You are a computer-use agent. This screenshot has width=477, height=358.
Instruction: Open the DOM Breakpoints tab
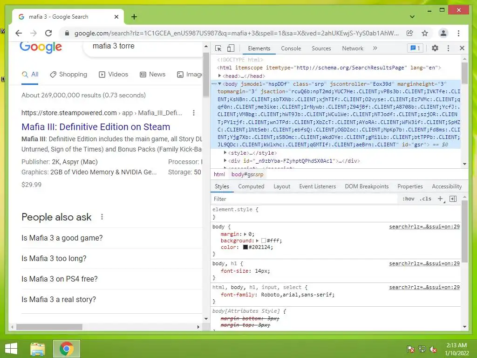(x=367, y=186)
